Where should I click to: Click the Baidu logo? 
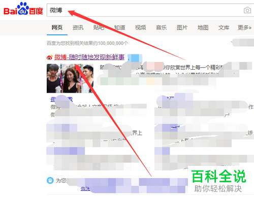23,9
